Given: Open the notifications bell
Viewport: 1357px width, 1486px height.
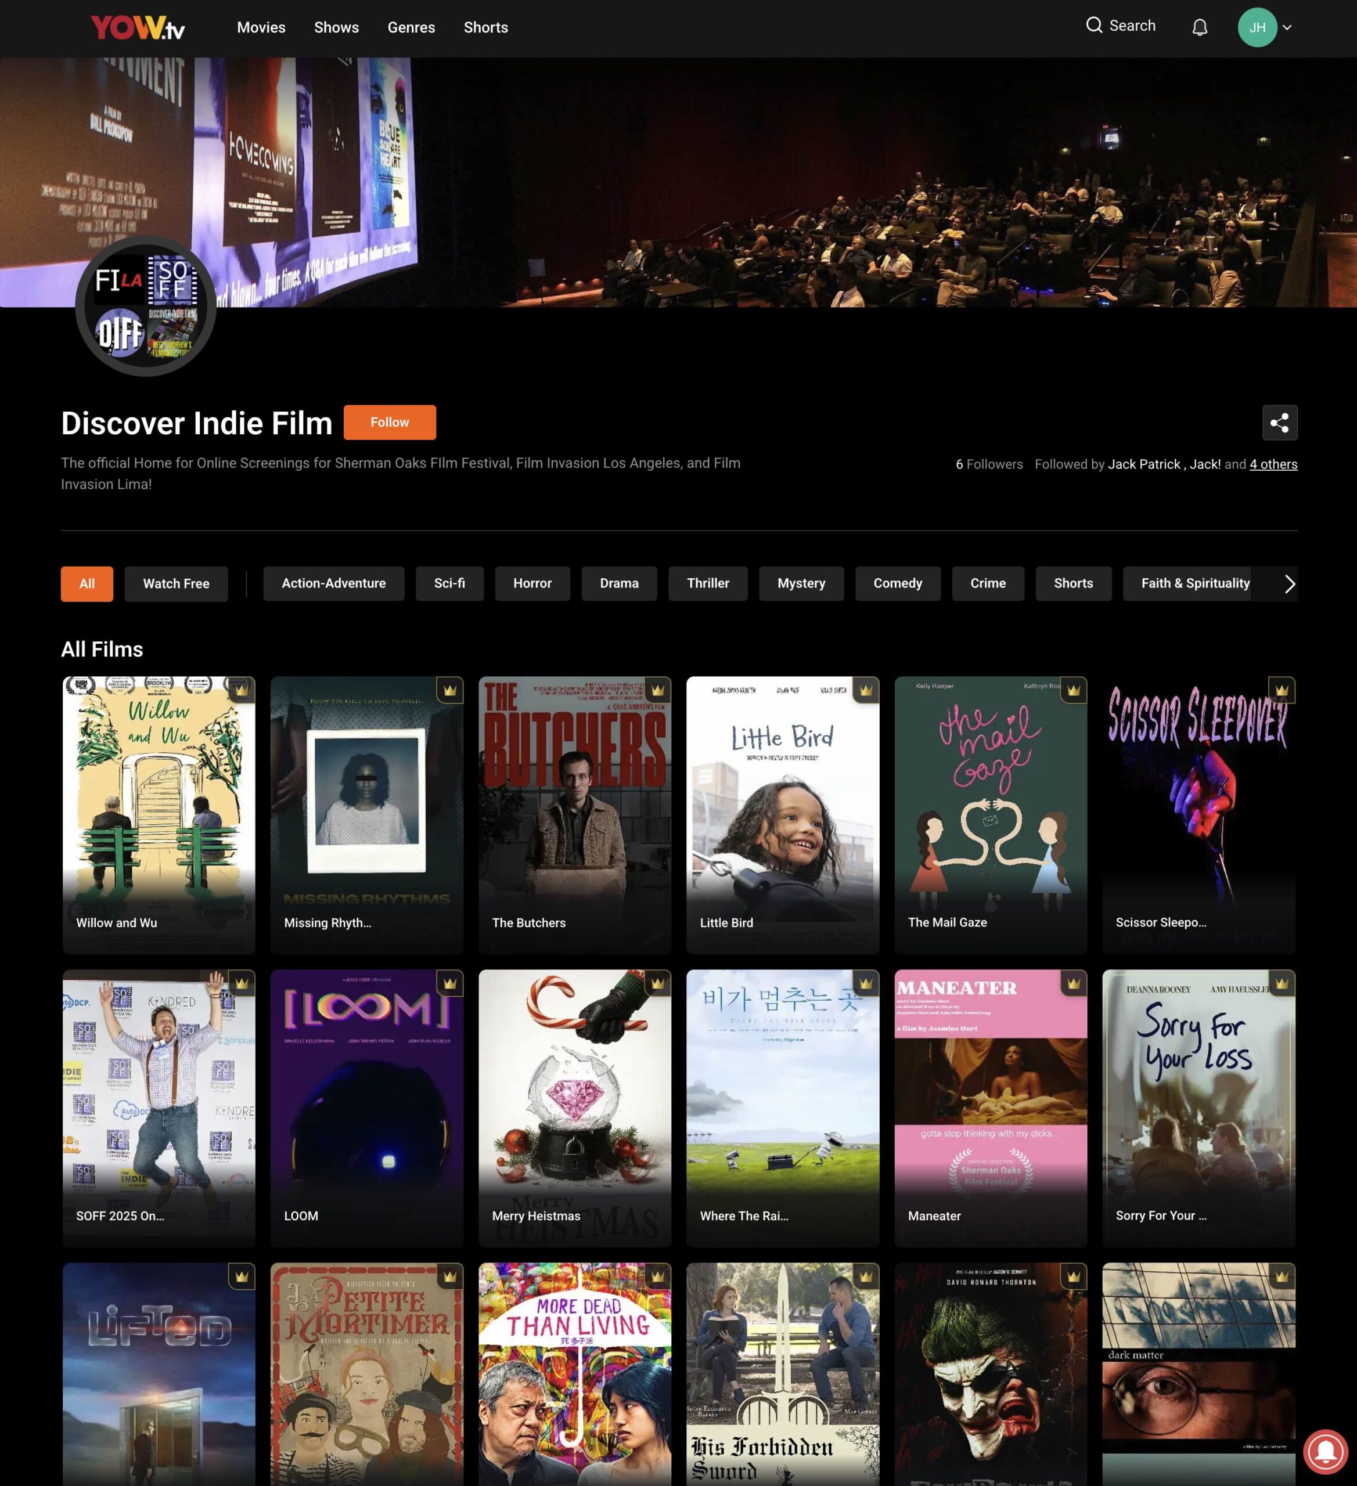Looking at the screenshot, I should click(x=1199, y=28).
